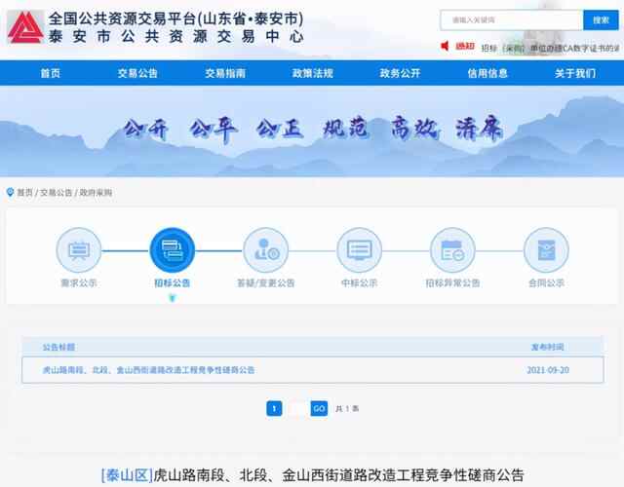Click the site logo at top left

[x=25, y=27]
